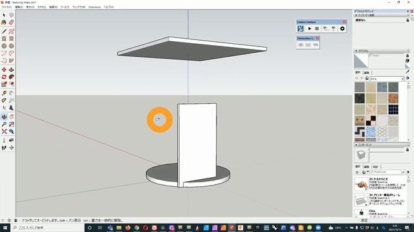Stop Lumion LiveSync with the stop button
414x232 pixels.
coord(317,28)
